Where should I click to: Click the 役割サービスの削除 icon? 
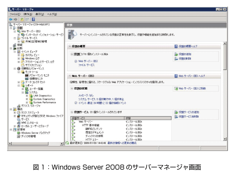(176, 117)
